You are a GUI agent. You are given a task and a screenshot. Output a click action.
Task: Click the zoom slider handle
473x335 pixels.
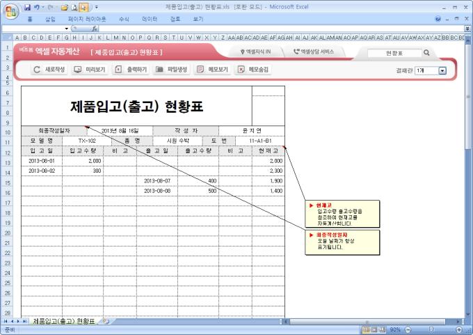pos(431,329)
